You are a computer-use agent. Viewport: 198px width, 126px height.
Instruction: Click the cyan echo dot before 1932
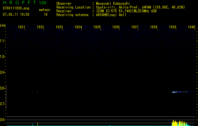coord(32,93)
